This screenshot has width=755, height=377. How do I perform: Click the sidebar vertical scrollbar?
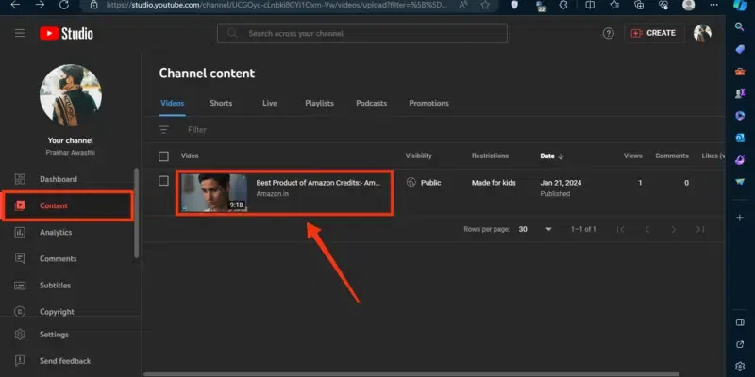coord(136,213)
